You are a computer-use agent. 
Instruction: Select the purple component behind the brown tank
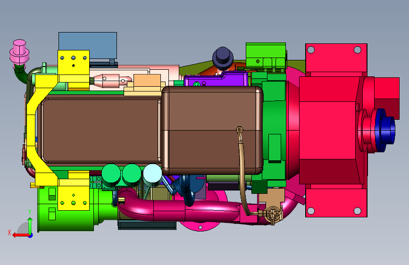point(216,79)
